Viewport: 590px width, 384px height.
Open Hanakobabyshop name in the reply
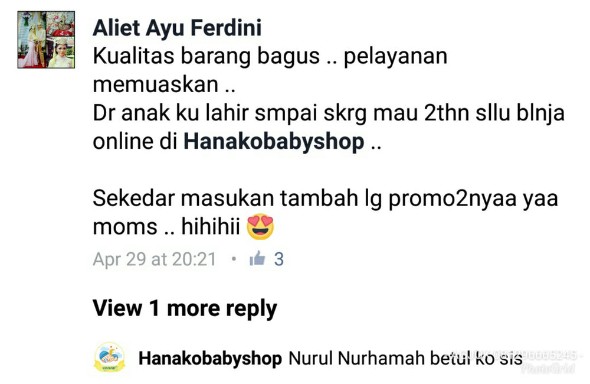tap(210, 359)
